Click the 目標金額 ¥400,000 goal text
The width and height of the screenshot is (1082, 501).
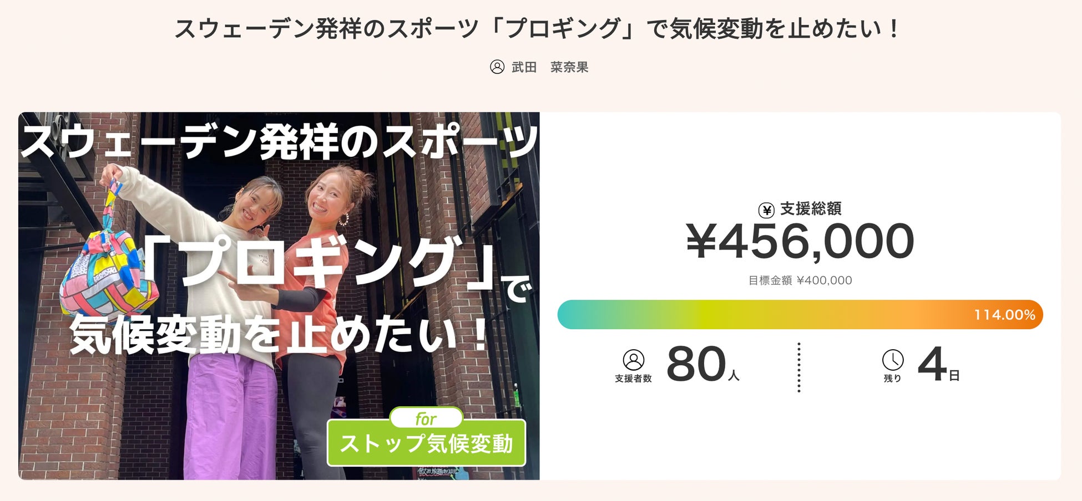(x=800, y=280)
